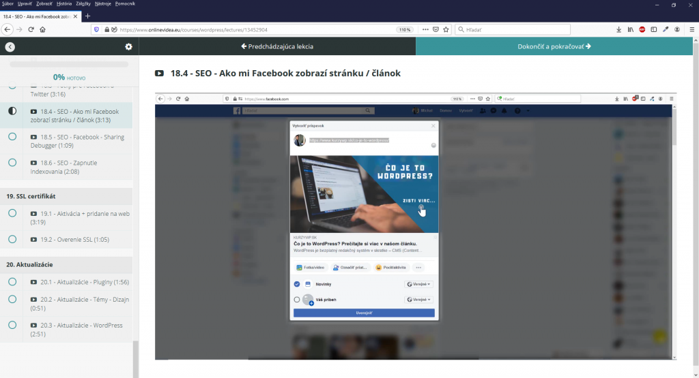Open lesson 20.3 Aktualizácie - WordPress
The height and width of the screenshot is (378, 699).
[76, 330]
